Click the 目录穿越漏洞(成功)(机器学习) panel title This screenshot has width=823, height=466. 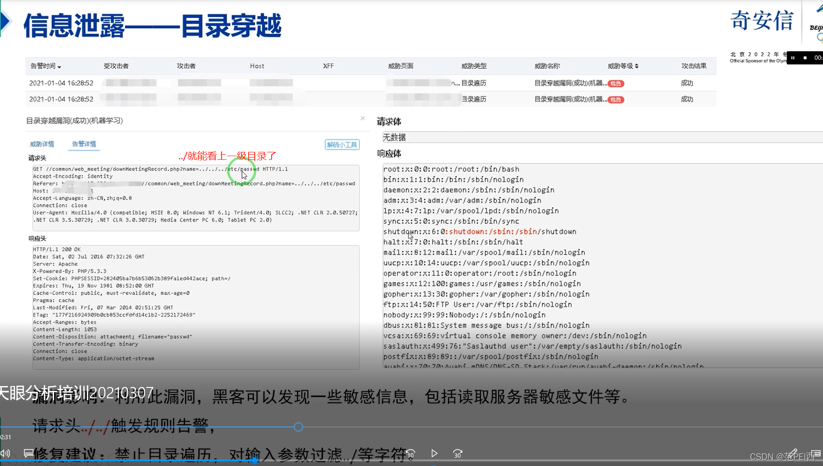pos(74,121)
